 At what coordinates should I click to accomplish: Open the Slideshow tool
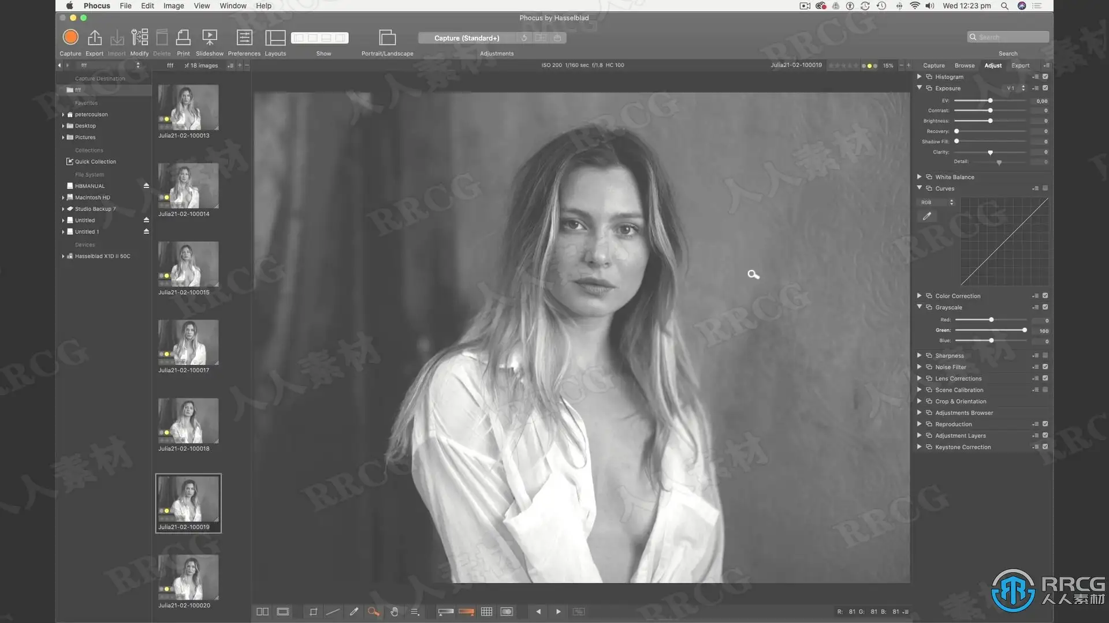pyautogui.click(x=210, y=38)
